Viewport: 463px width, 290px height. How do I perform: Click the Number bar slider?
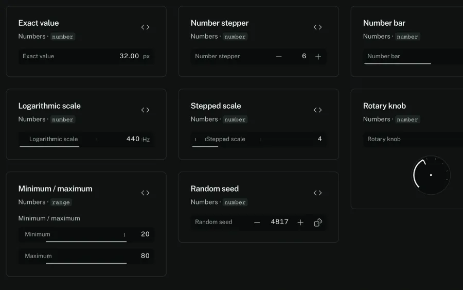pyautogui.click(x=413, y=57)
